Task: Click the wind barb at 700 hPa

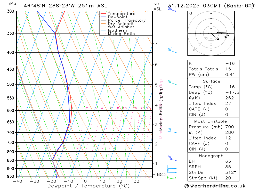Action: [x=172, y=130]
